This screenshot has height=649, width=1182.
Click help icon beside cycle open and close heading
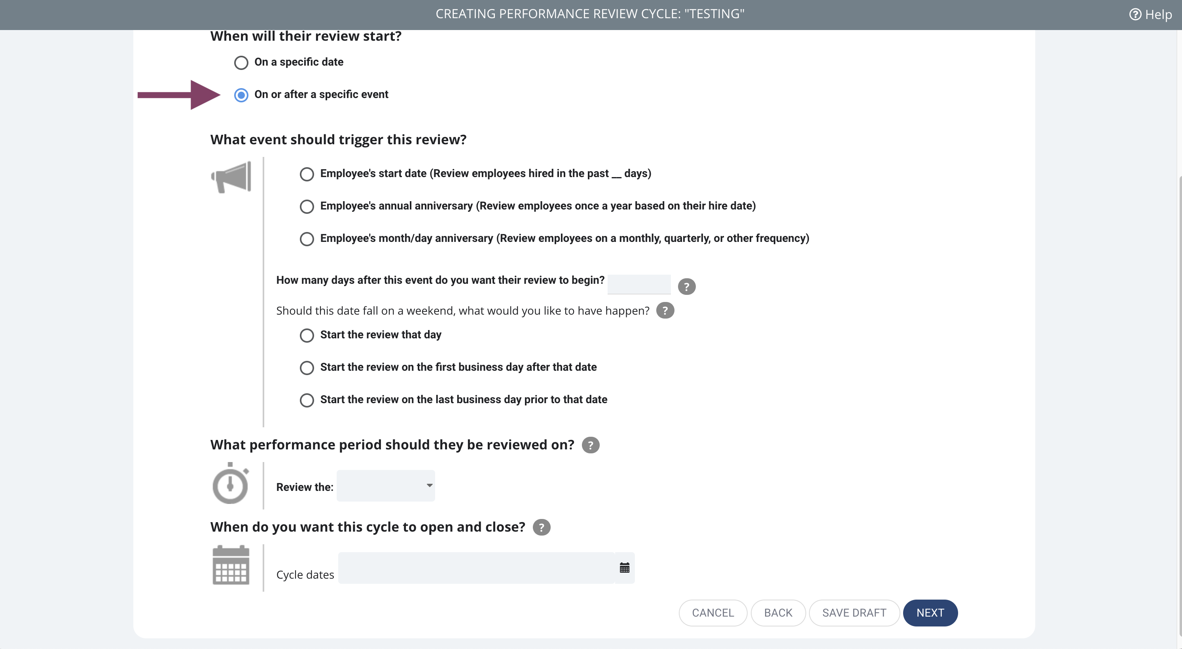542,527
